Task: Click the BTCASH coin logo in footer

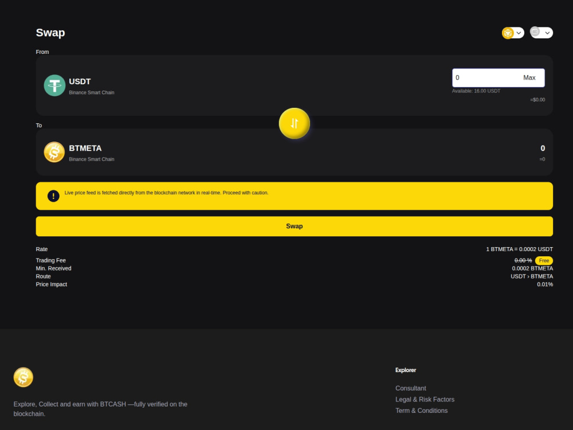Action: pyautogui.click(x=23, y=377)
